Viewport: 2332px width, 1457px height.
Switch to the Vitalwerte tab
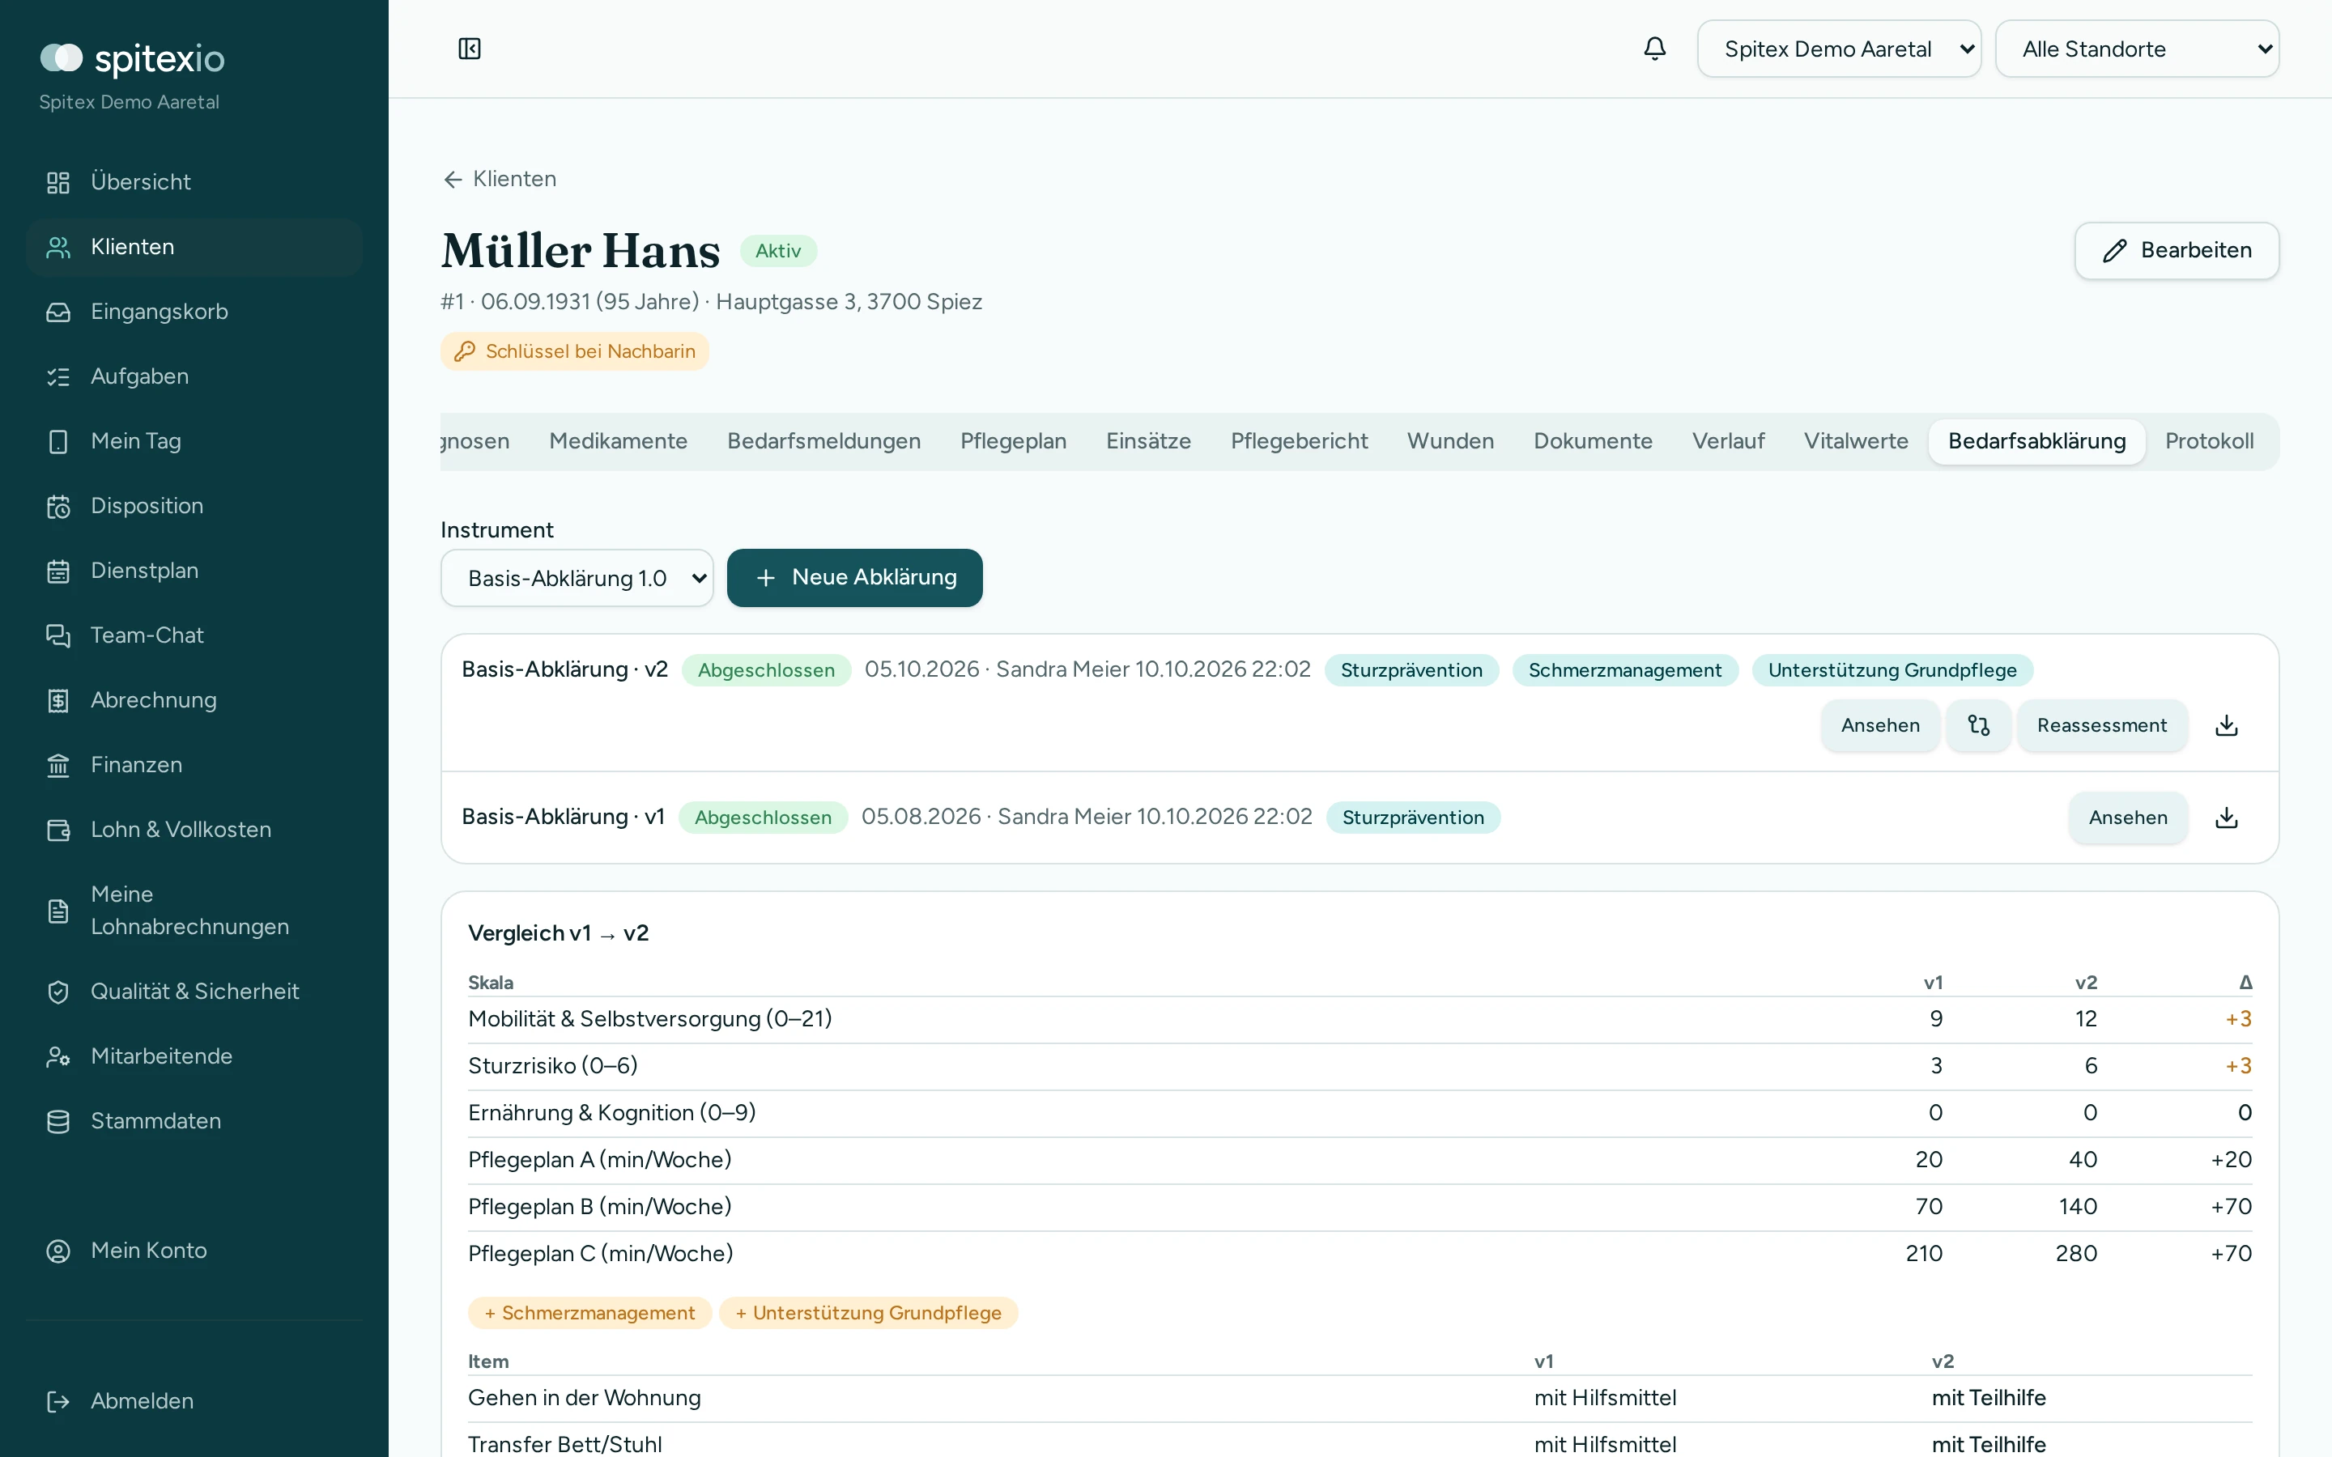coord(1855,440)
